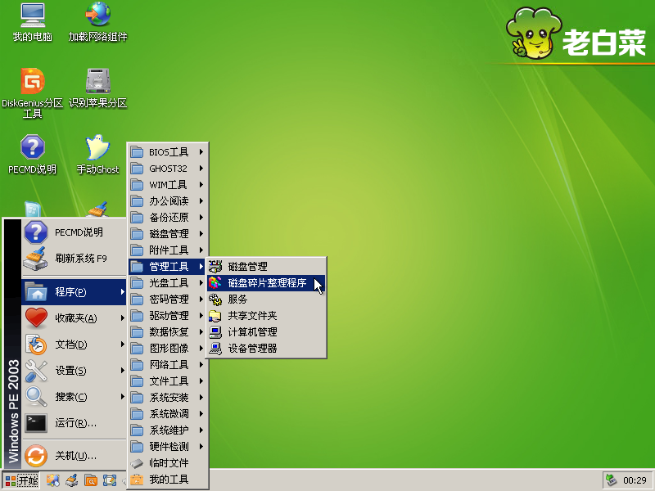Open the 网络工具 folder item
The height and width of the screenshot is (491, 655).
(168, 364)
